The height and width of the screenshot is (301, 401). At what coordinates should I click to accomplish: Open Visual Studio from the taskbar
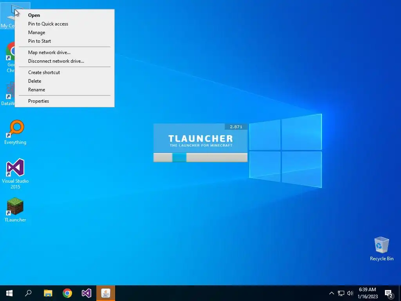87,293
